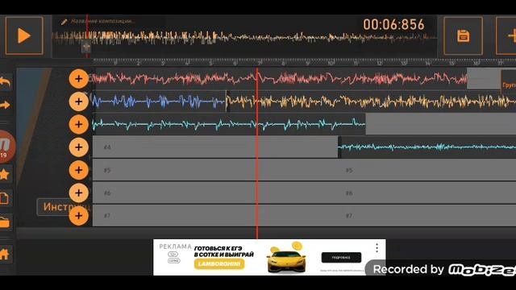Select the red waveform clip on track one
This screenshot has width=516, height=290.
click(280, 79)
